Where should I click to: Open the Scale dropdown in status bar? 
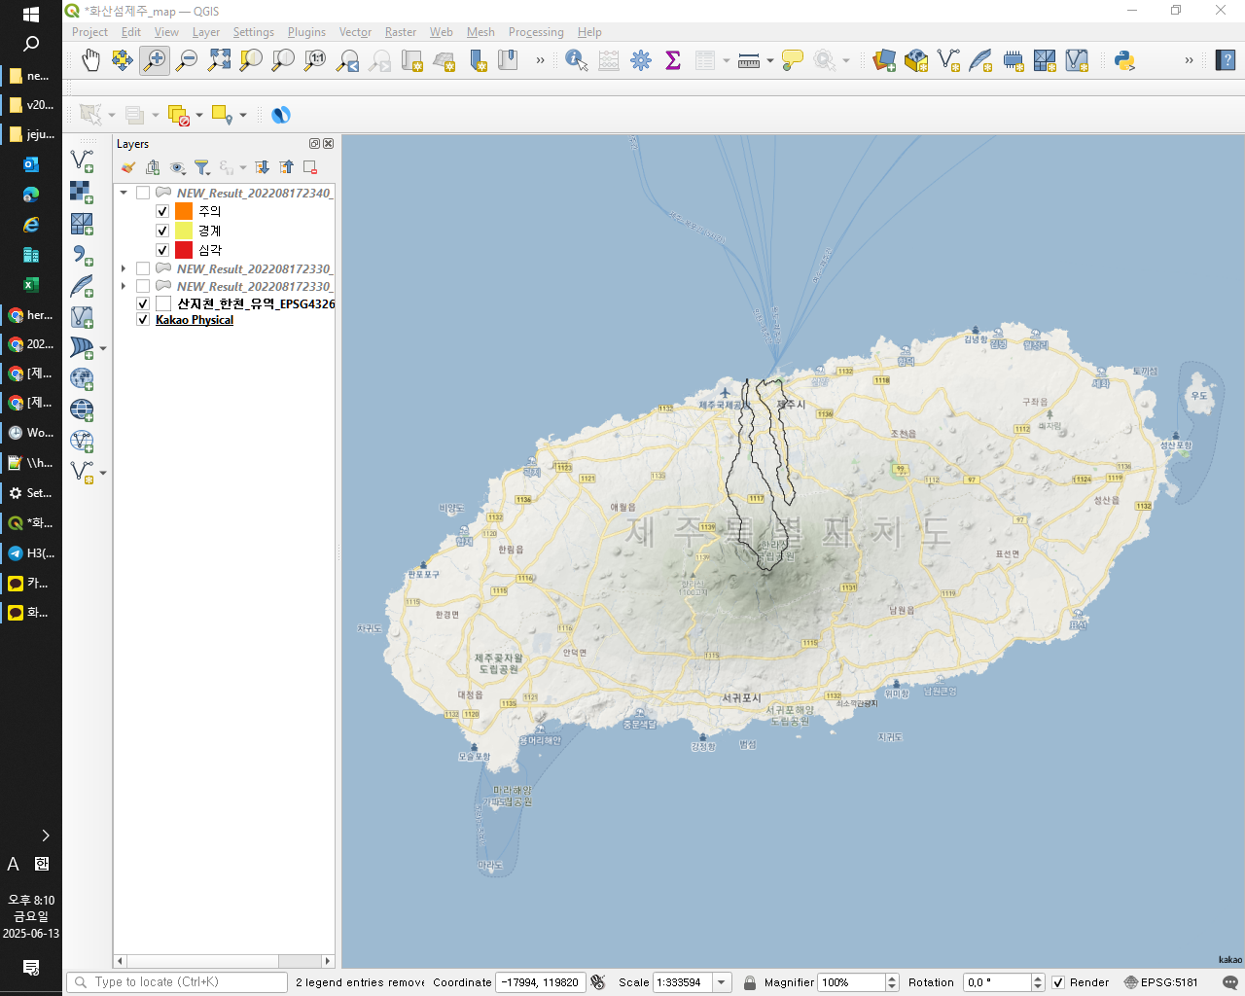coord(722,982)
